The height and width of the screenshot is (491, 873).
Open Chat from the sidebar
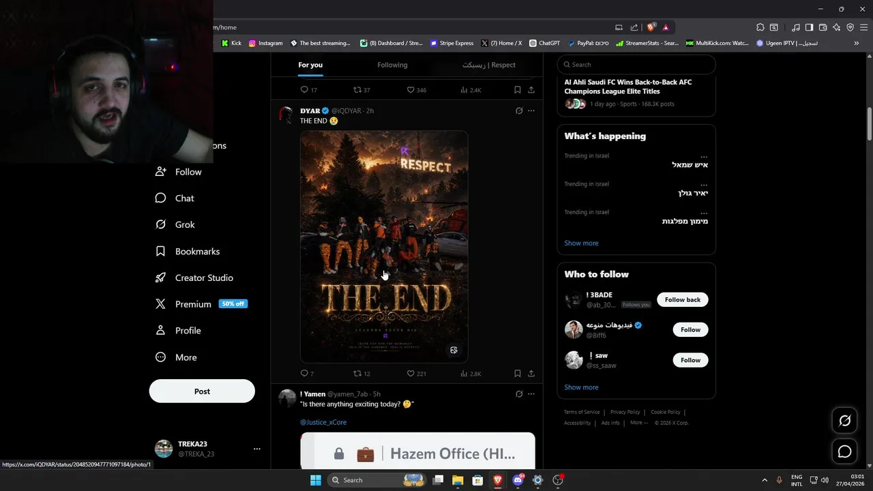click(x=175, y=198)
